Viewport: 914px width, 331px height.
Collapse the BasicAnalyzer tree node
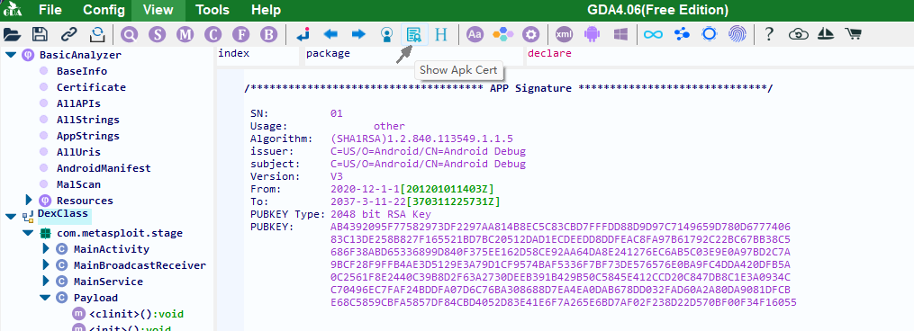(x=10, y=55)
